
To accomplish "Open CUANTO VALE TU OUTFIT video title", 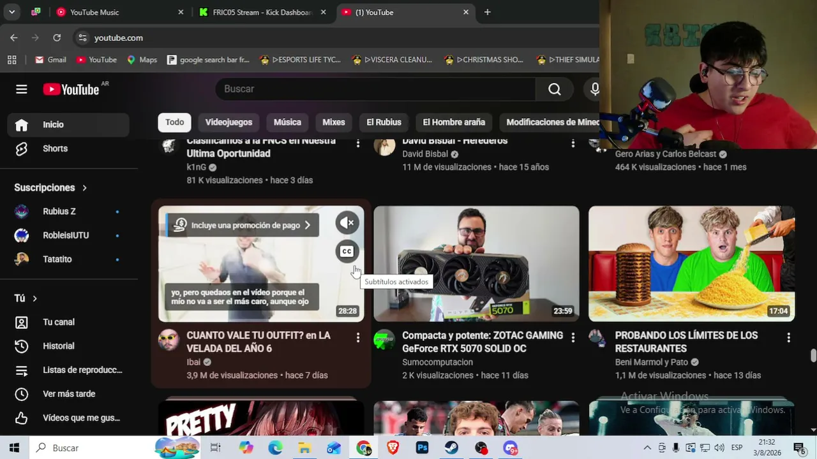I will click(259, 342).
